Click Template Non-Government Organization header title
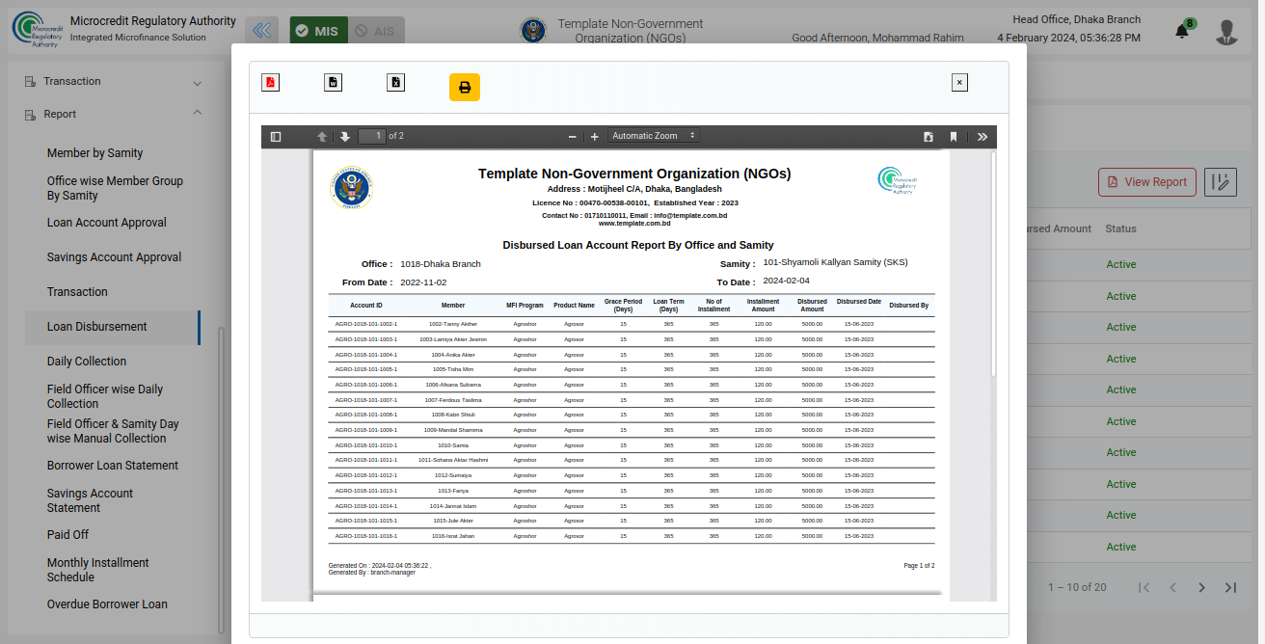This screenshot has width=1265, height=644. (631, 31)
